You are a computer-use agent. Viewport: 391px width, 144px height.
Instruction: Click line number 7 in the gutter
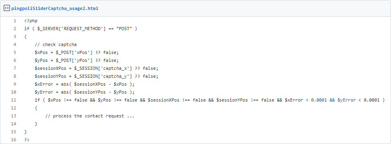point(15,68)
